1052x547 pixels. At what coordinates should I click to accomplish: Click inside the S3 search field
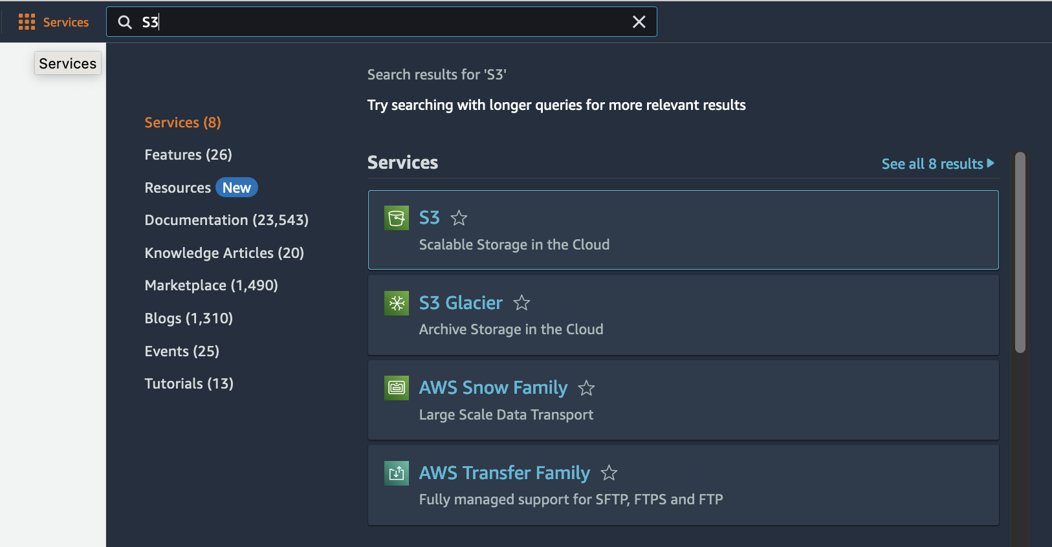pos(382,22)
